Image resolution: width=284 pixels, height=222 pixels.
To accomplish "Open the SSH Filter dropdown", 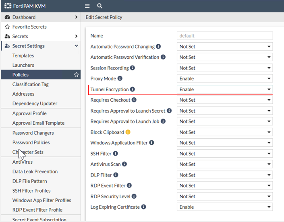I will click(x=225, y=154).
